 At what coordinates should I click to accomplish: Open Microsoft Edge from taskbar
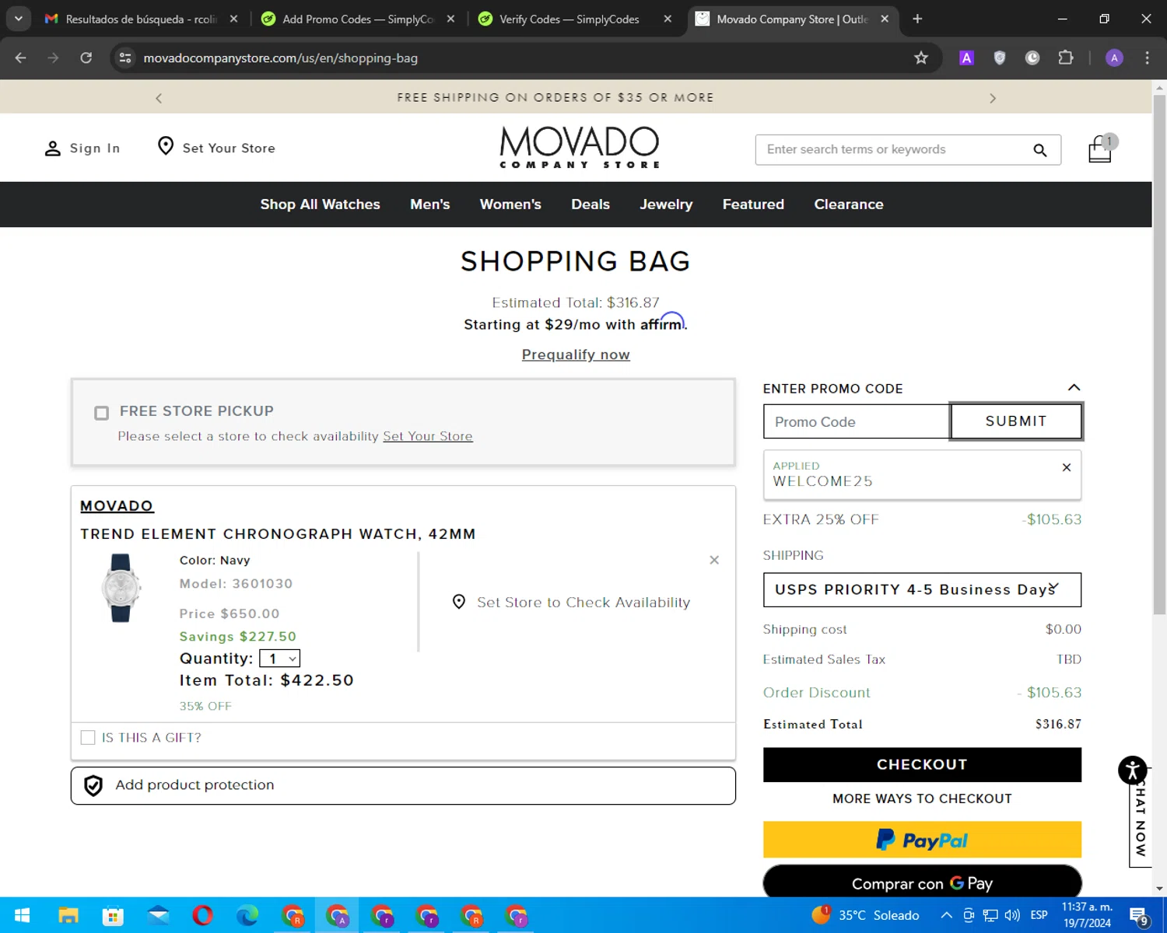click(x=247, y=915)
